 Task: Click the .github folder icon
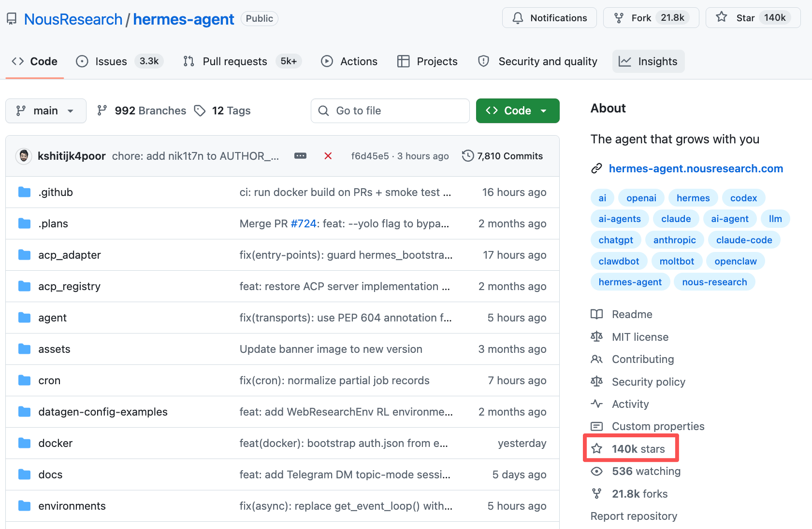pyautogui.click(x=24, y=192)
